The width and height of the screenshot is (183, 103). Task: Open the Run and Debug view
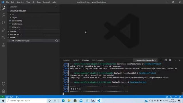coord(3,30)
